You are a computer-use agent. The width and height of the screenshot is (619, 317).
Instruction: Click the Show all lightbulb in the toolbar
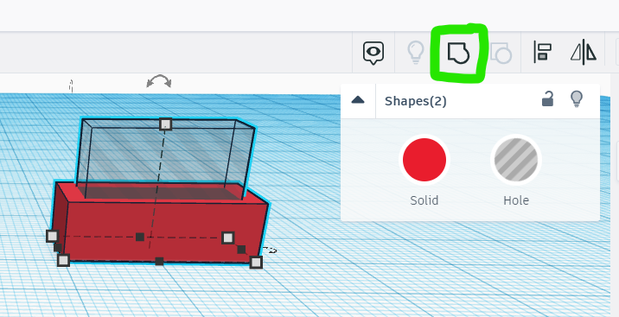coord(415,53)
